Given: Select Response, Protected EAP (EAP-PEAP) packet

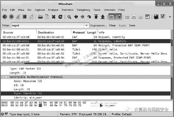Looking at the screenshot, I should click(86, 57).
